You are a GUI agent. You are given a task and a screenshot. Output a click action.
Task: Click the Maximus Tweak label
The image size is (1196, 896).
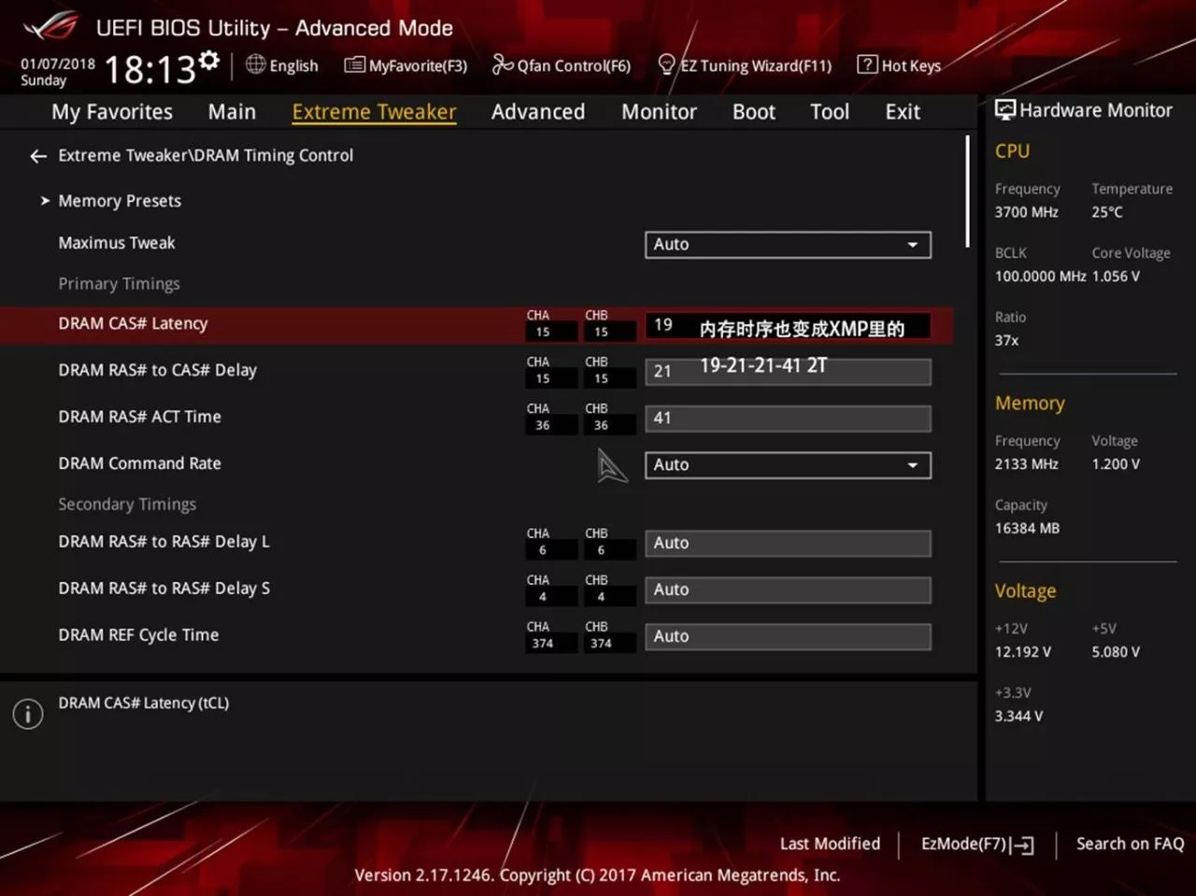tap(116, 243)
